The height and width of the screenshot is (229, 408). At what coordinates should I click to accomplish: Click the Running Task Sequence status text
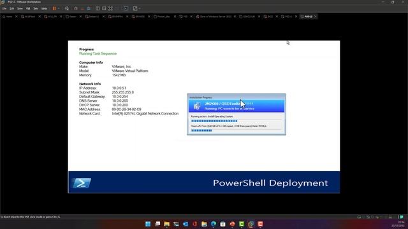98,53
